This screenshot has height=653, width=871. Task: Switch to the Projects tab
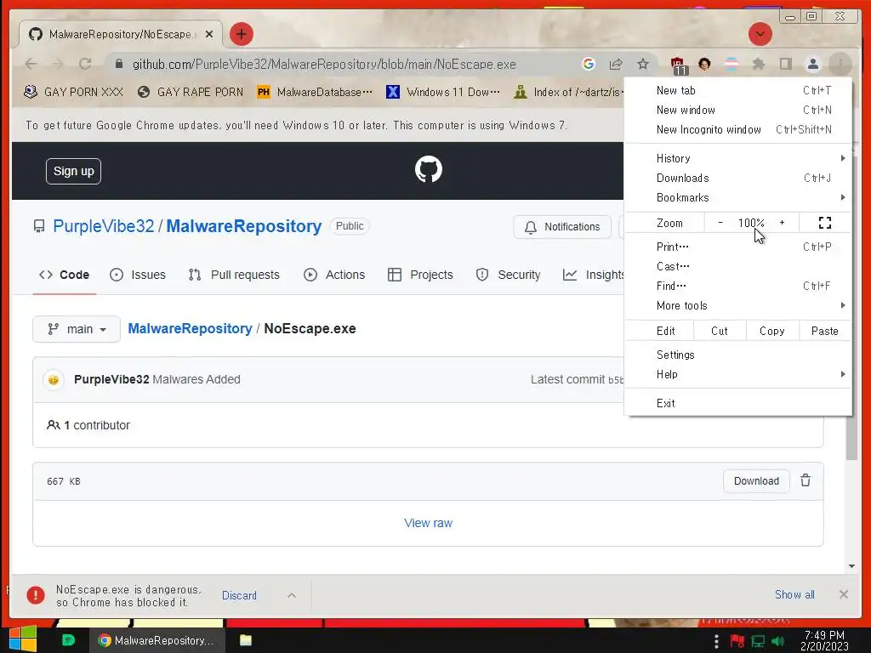pyautogui.click(x=420, y=275)
